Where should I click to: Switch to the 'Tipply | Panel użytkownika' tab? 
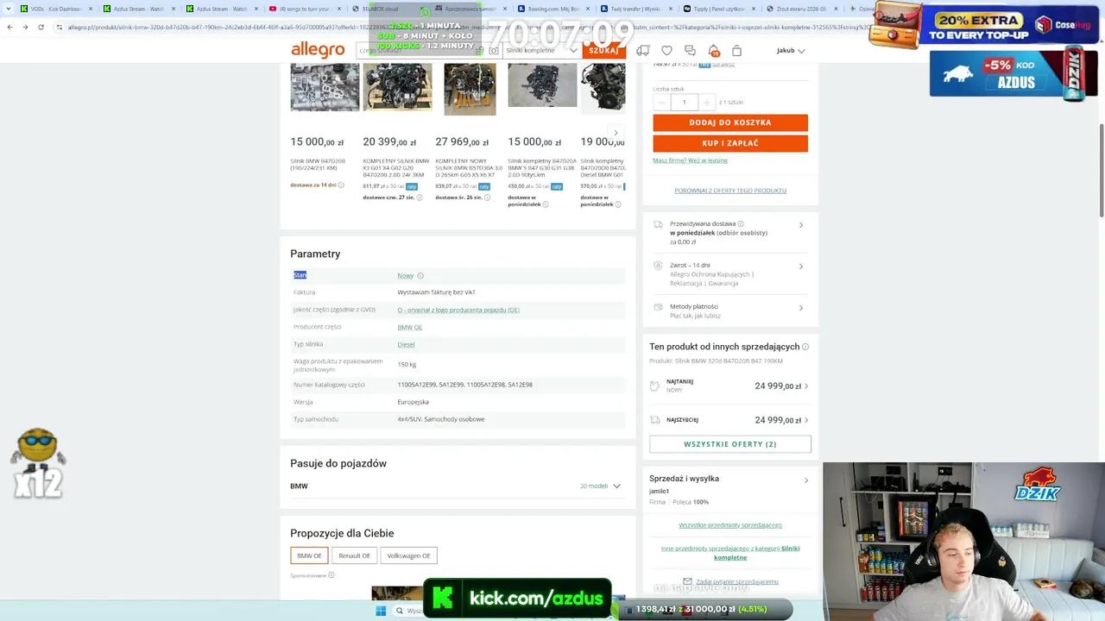(717, 9)
